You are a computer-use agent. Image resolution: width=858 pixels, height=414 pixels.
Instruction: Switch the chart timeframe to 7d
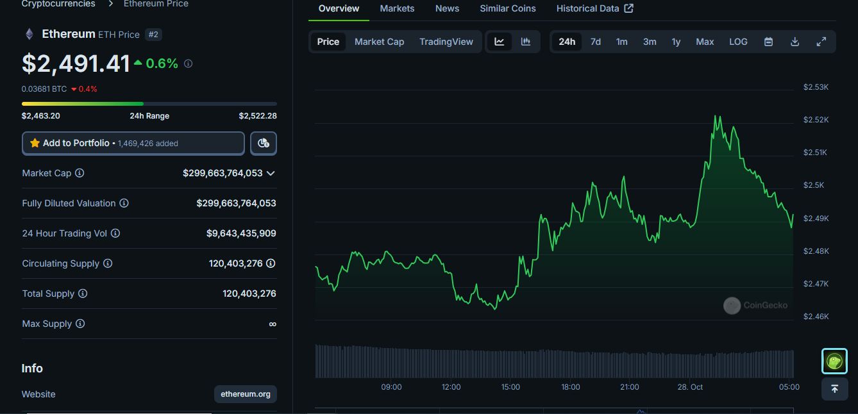tap(595, 41)
